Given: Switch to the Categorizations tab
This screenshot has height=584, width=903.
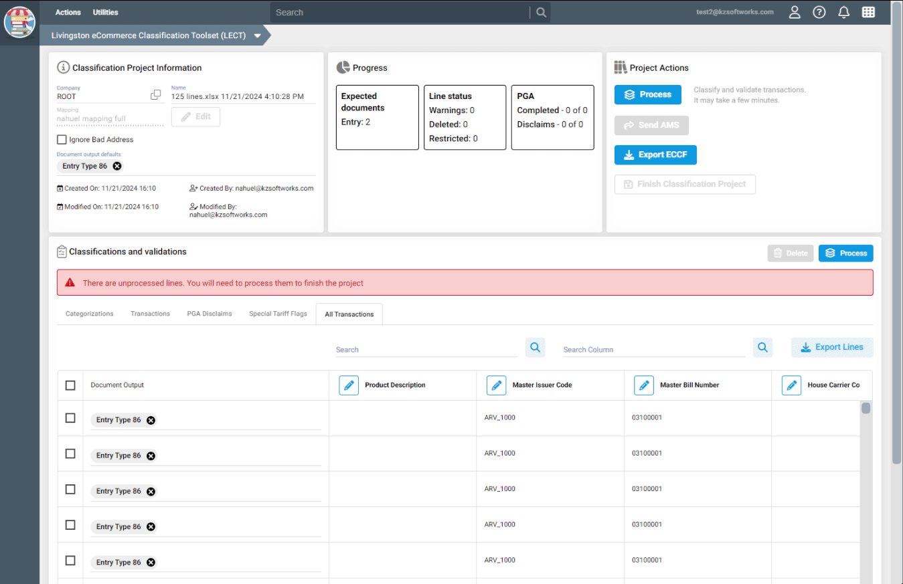Looking at the screenshot, I should point(90,314).
